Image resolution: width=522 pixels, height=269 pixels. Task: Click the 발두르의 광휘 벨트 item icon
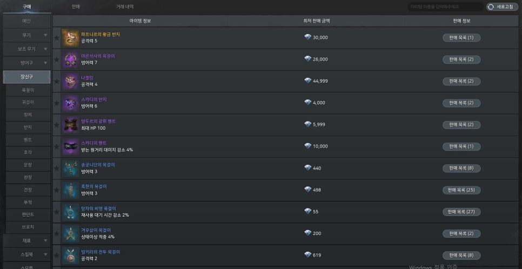point(70,125)
